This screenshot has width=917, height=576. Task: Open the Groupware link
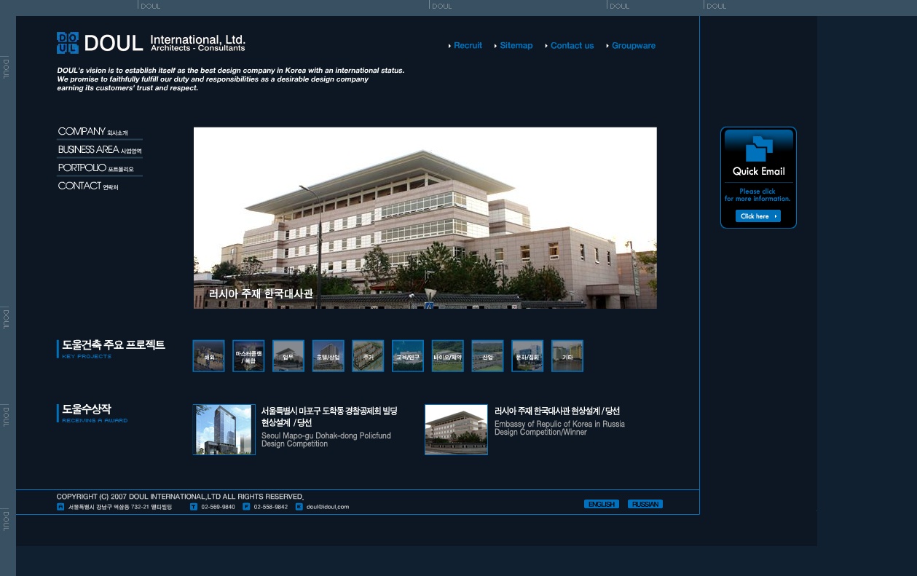[634, 45]
